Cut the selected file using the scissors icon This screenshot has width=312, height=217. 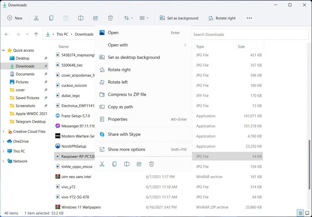click(36, 18)
